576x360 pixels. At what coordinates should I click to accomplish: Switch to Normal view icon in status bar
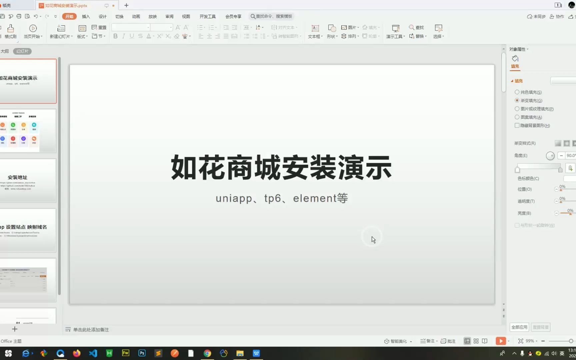467,341
